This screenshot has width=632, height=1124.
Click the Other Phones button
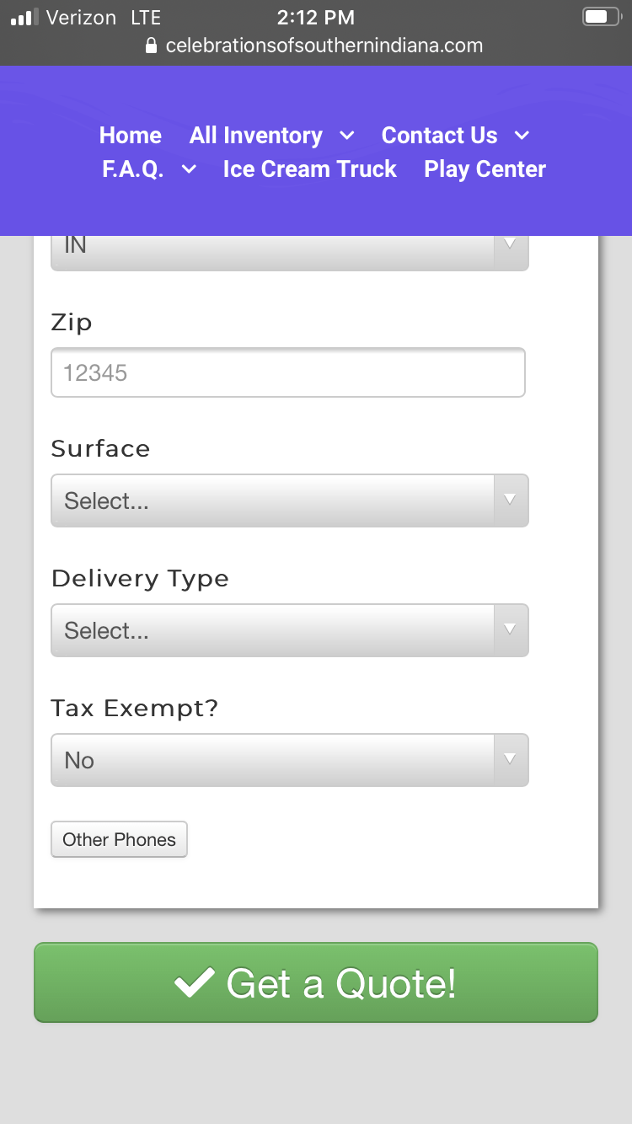[119, 839]
